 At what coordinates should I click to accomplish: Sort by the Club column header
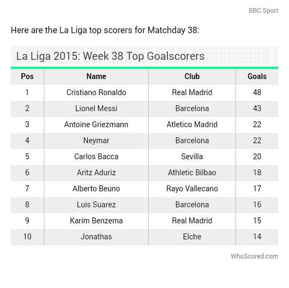tap(192, 76)
